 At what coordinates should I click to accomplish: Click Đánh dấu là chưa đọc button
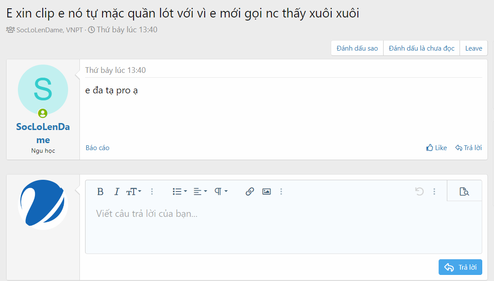click(422, 48)
